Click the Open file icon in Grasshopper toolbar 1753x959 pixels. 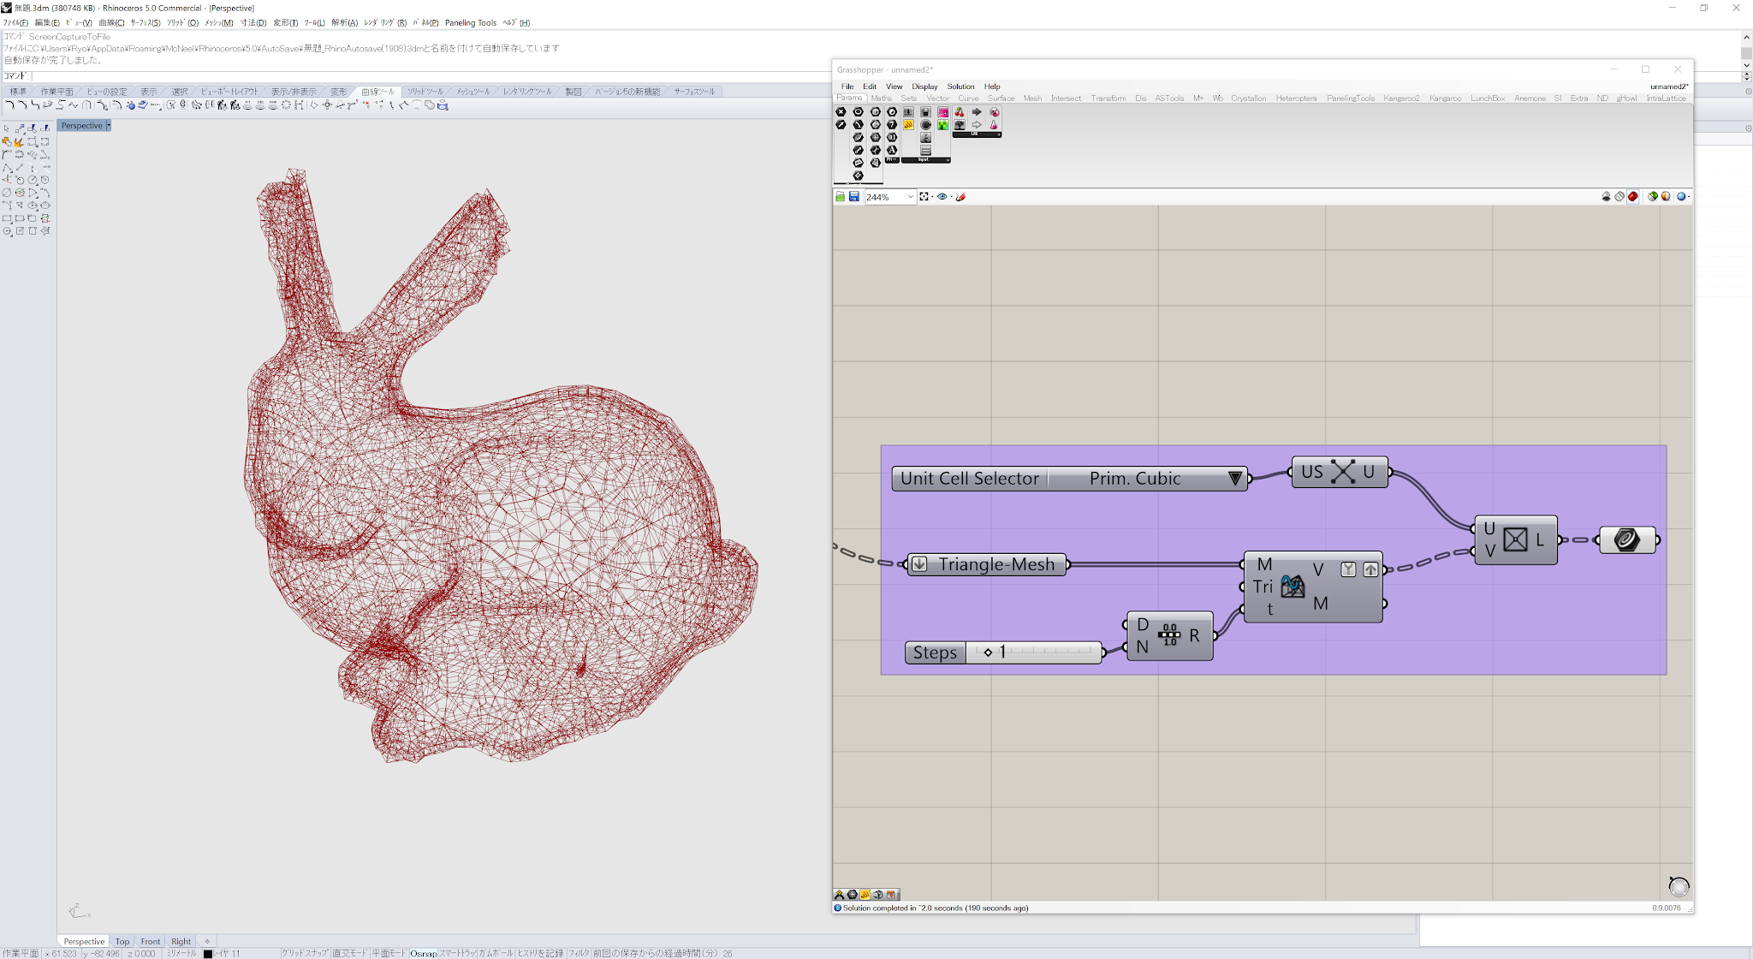[840, 197]
